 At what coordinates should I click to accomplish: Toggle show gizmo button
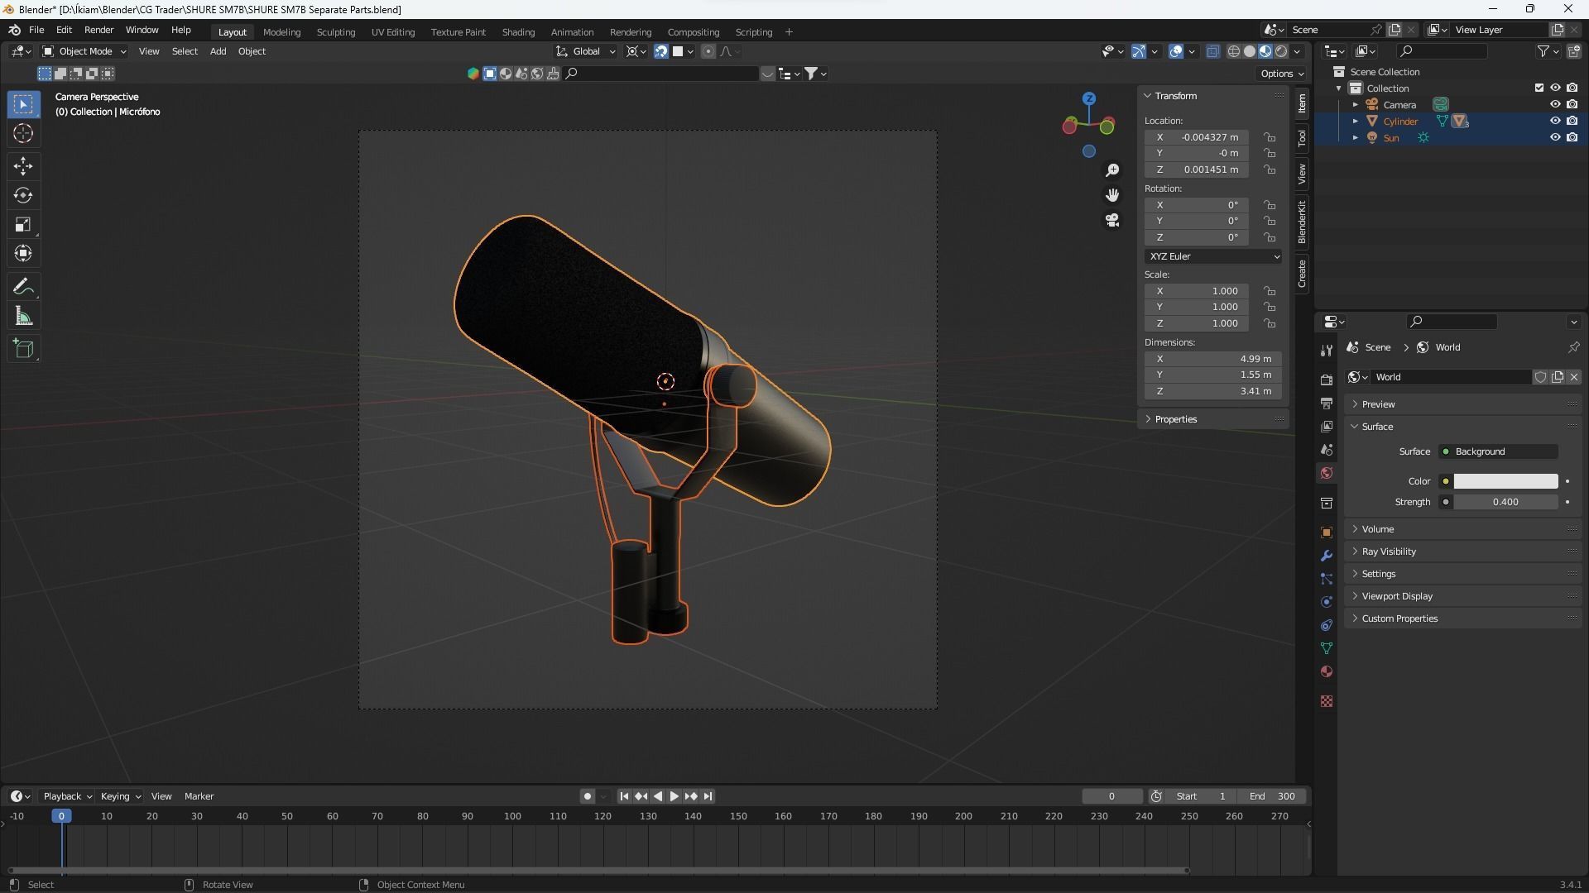coord(1139,51)
